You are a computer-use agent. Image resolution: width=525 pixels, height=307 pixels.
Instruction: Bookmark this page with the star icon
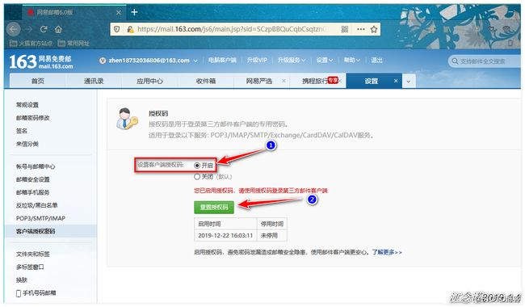click(x=374, y=29)
